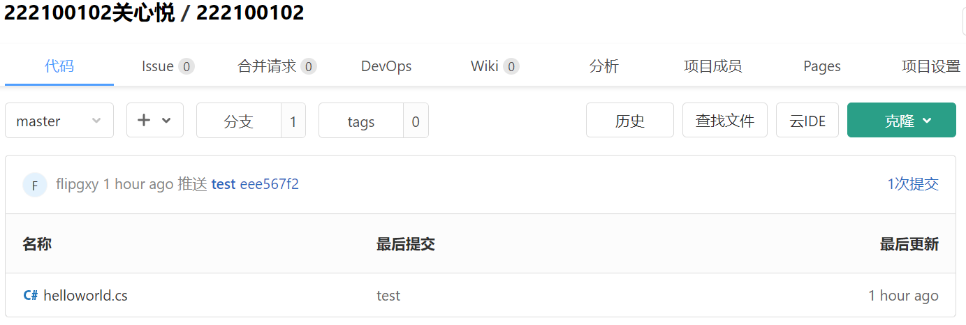Image resolution: width=966 pixels, height=325 pixels.
Task: Open commit hash eee567f2
Action: [x=270, y=184]
